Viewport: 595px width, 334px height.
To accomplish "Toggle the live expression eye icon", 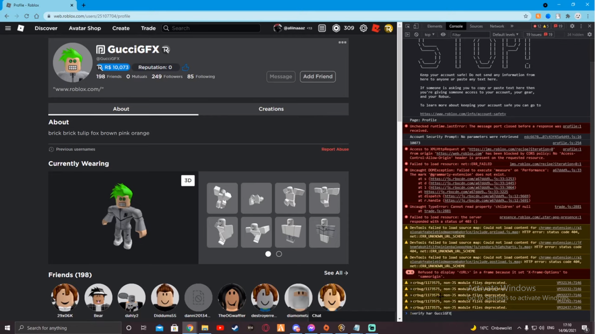I will pyautogui.click(x=443, y=34).
